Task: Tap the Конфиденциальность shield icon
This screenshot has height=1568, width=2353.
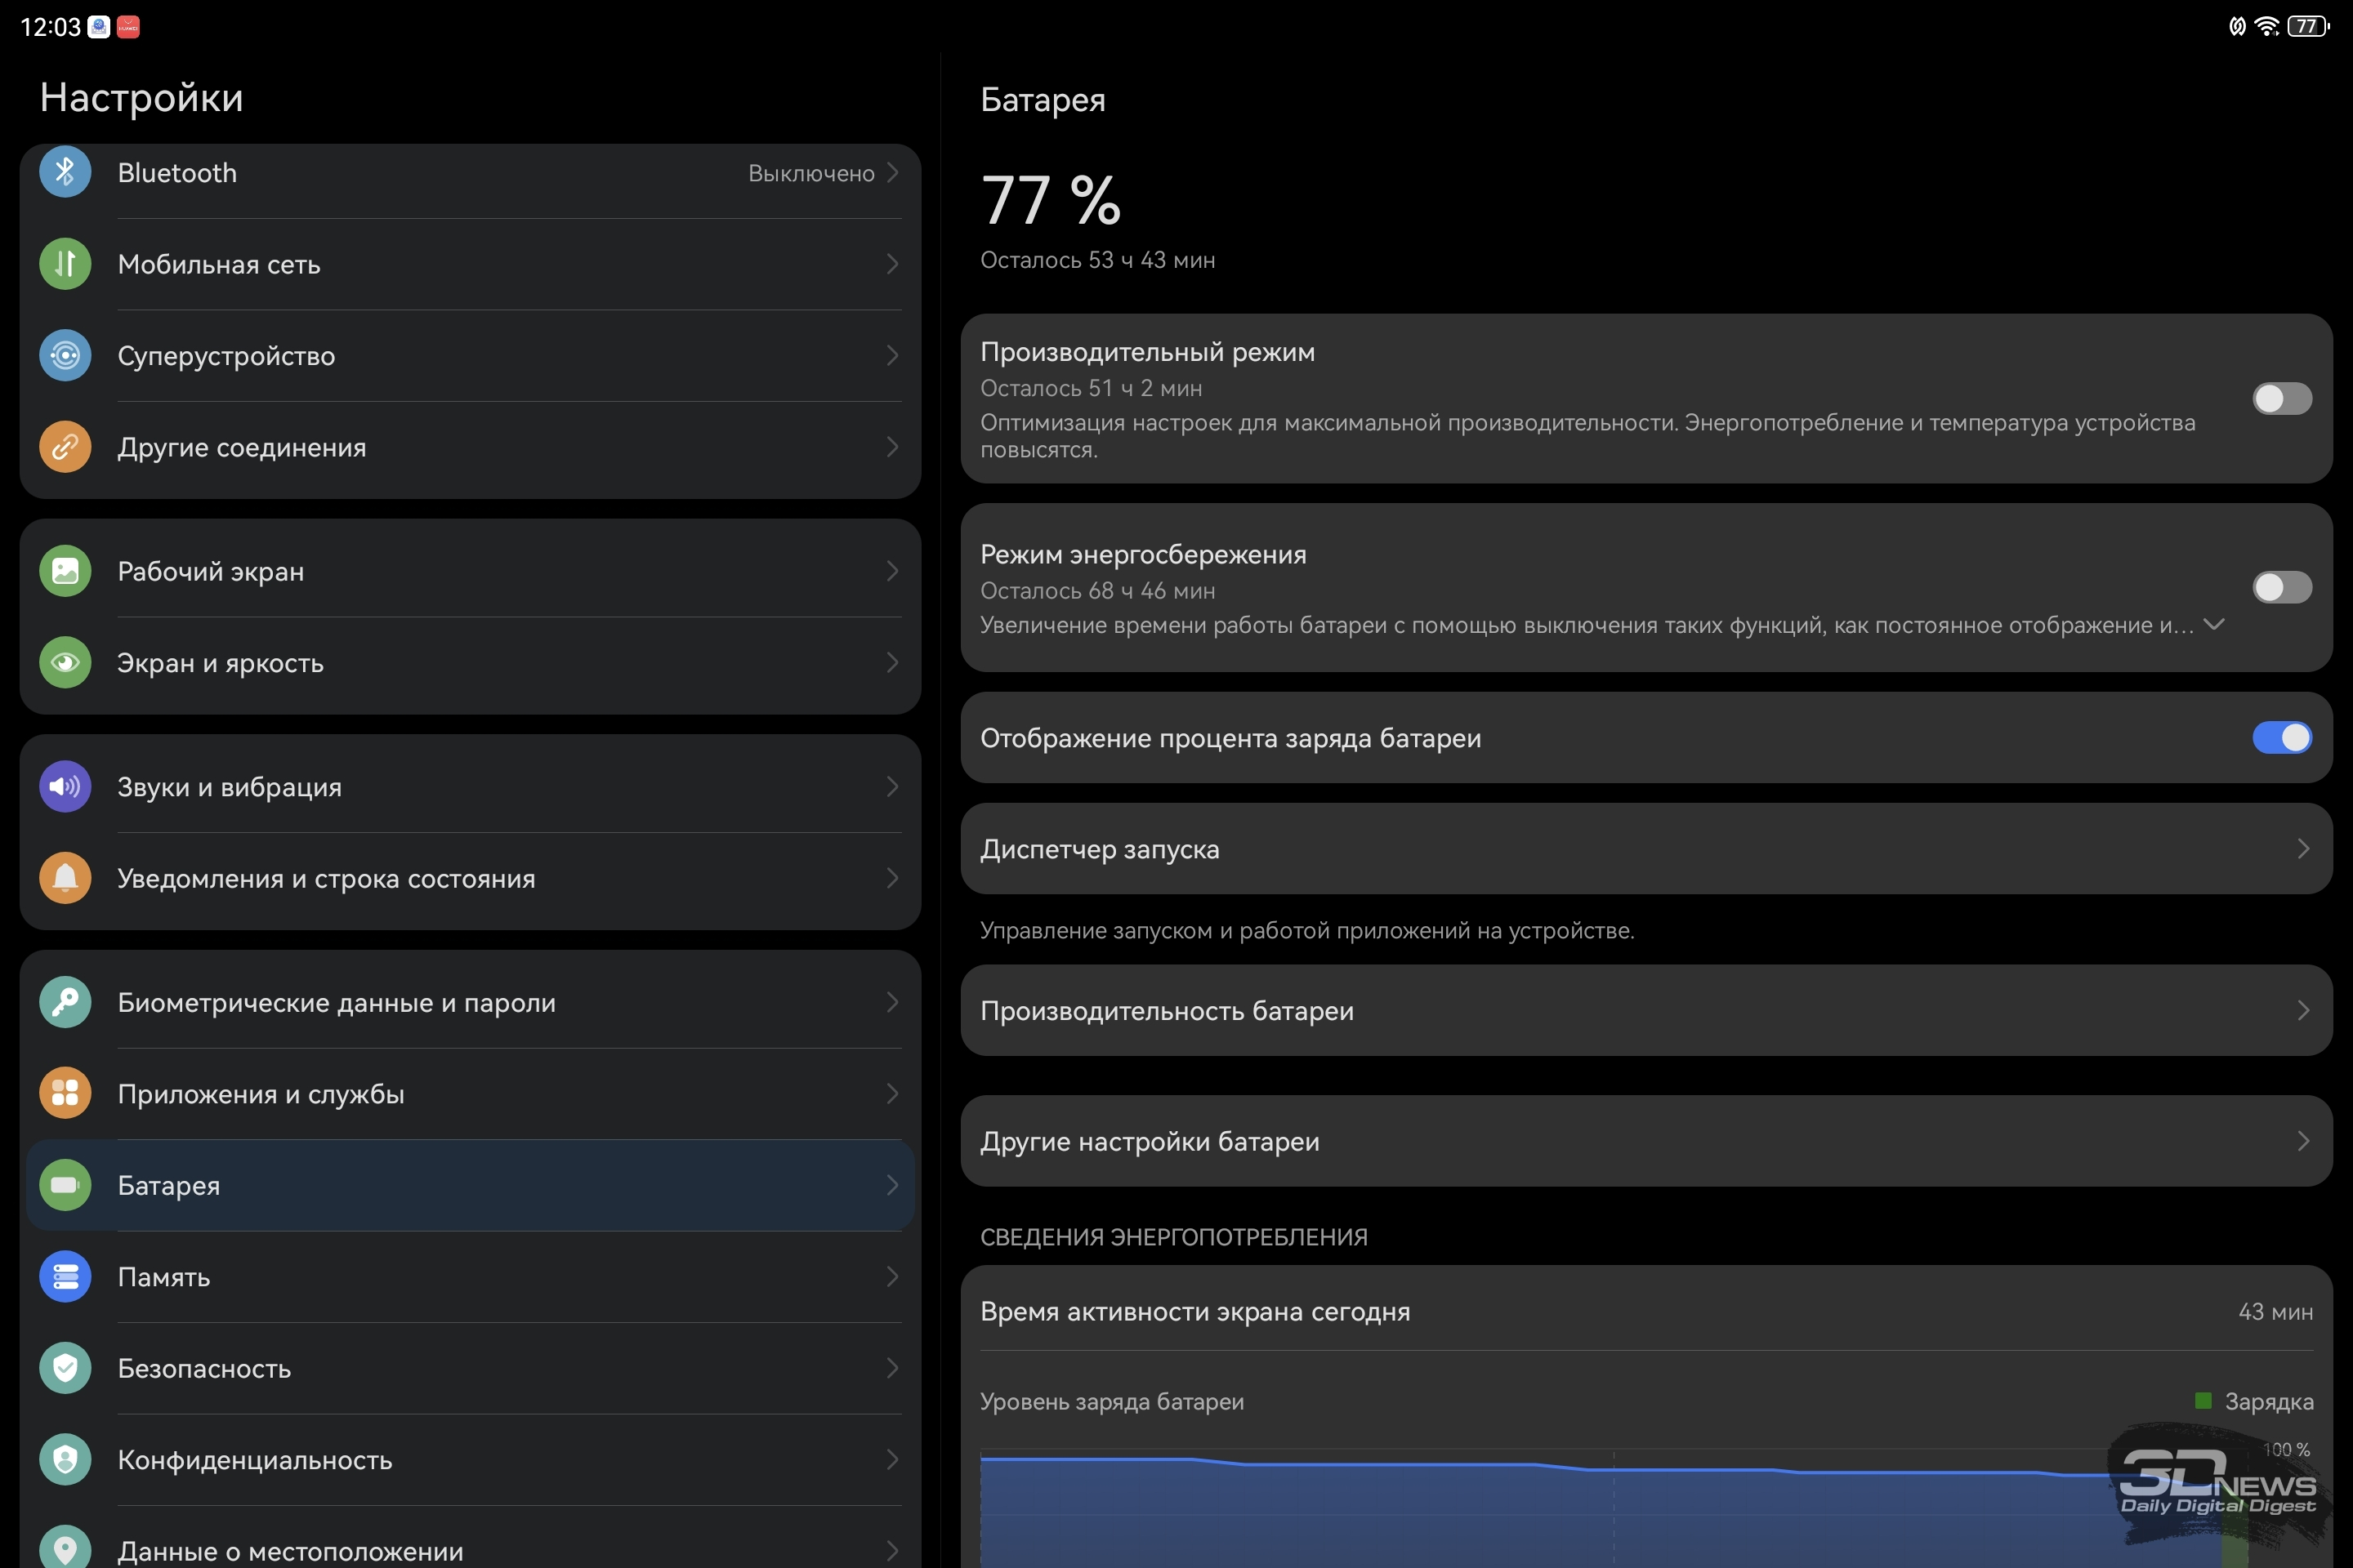Action: (x=65, y=1459)
